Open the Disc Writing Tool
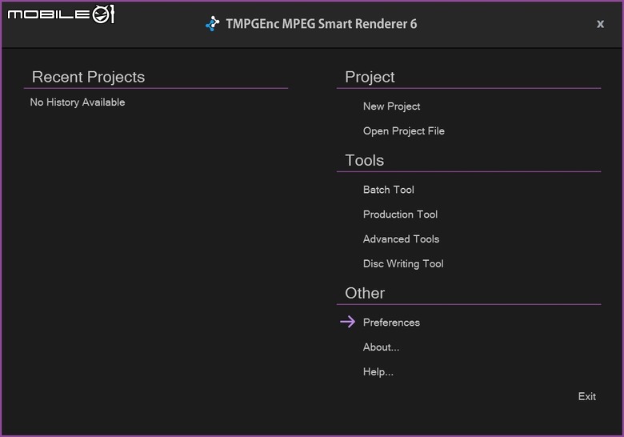Image resolution: width=624 pixels, height=437 pixels. point(403,264)
